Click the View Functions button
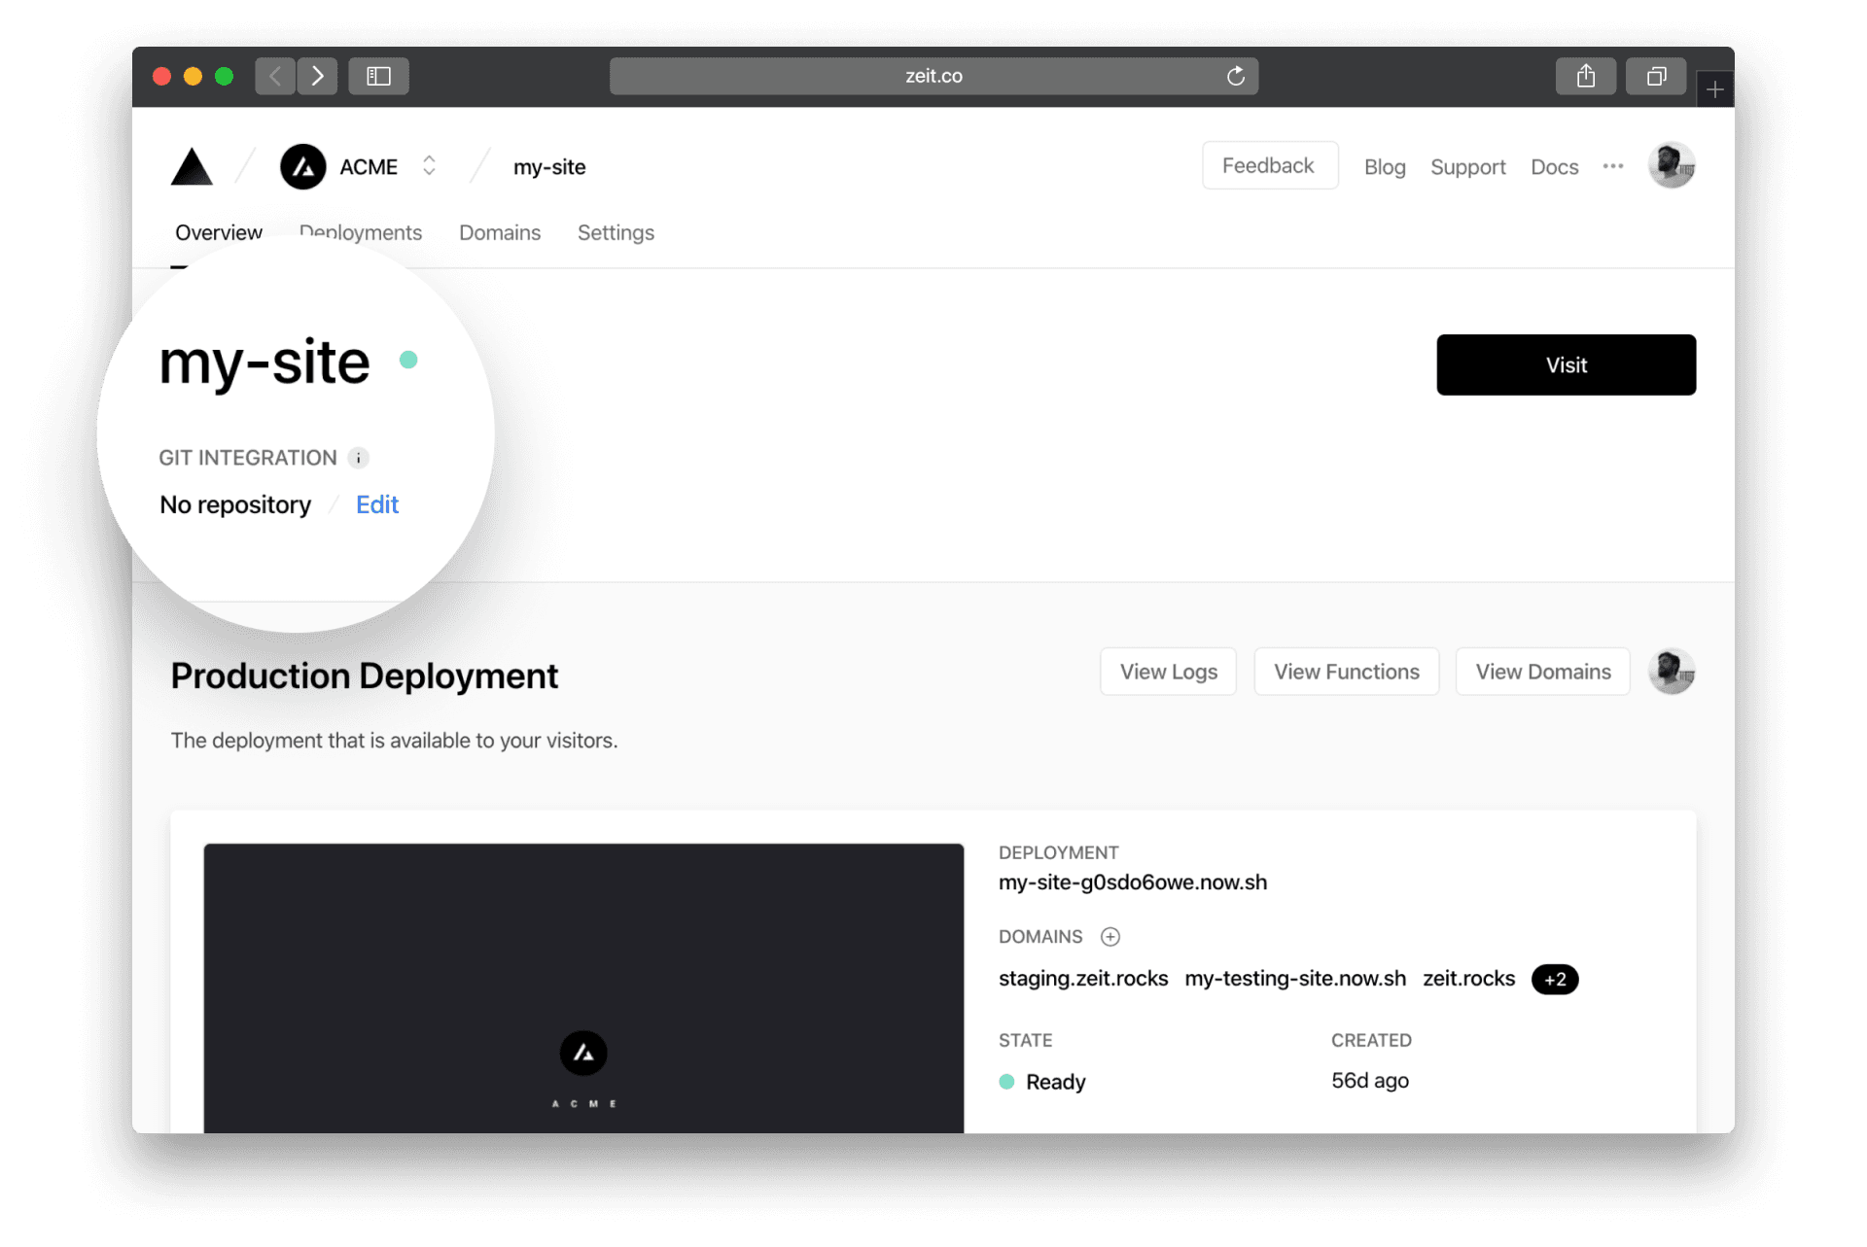 [1346, 672]
